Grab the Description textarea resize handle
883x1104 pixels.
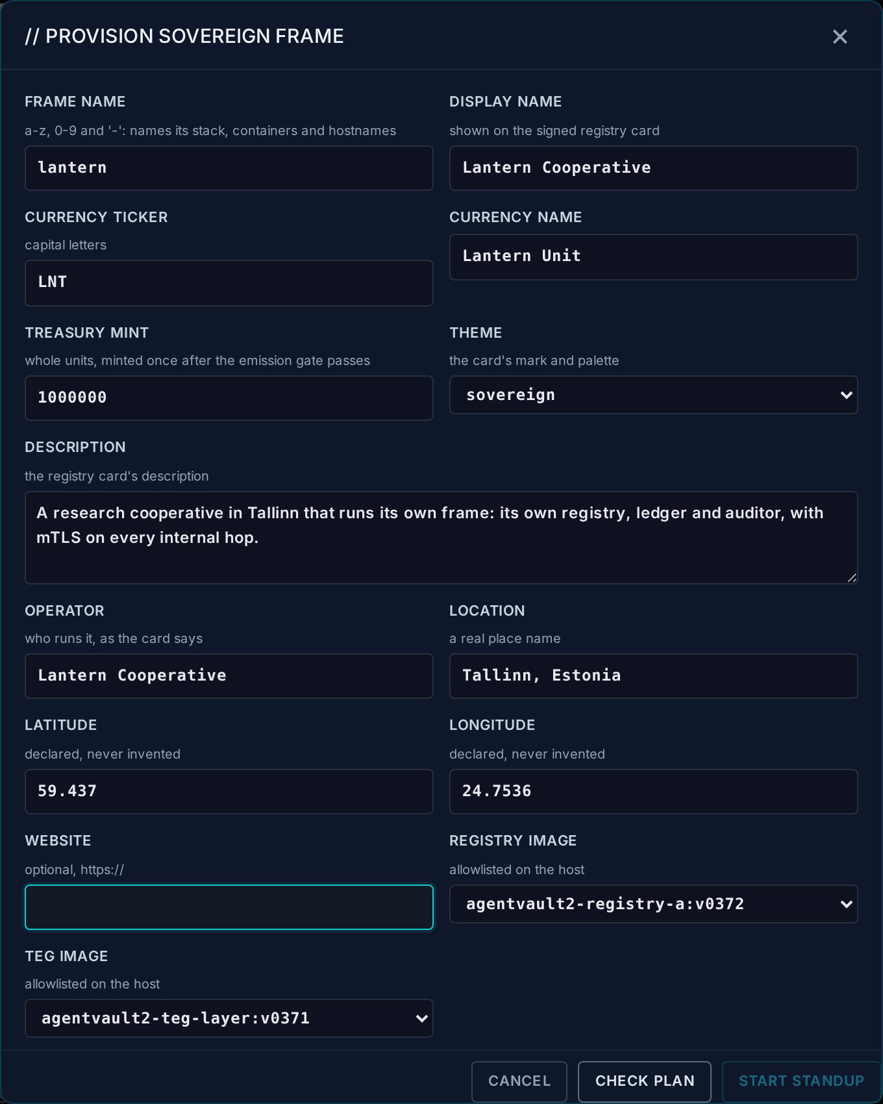pos(852,578)
